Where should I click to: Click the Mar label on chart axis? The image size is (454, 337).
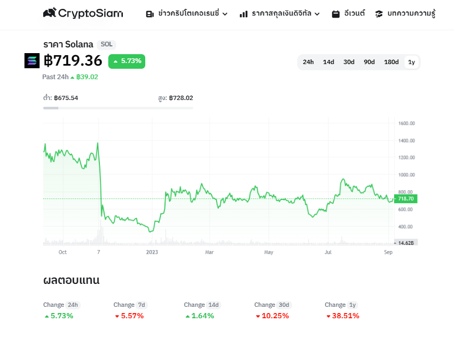coord(209,252)
